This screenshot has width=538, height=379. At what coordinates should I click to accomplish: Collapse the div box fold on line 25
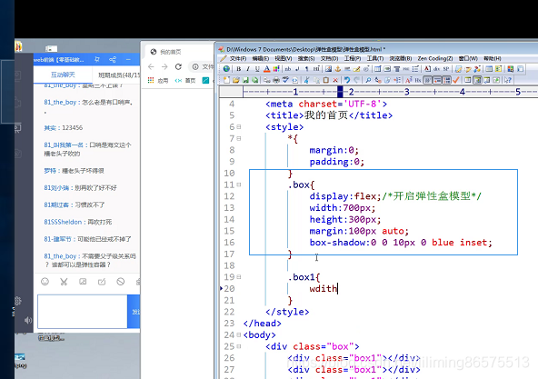point(239,346)
